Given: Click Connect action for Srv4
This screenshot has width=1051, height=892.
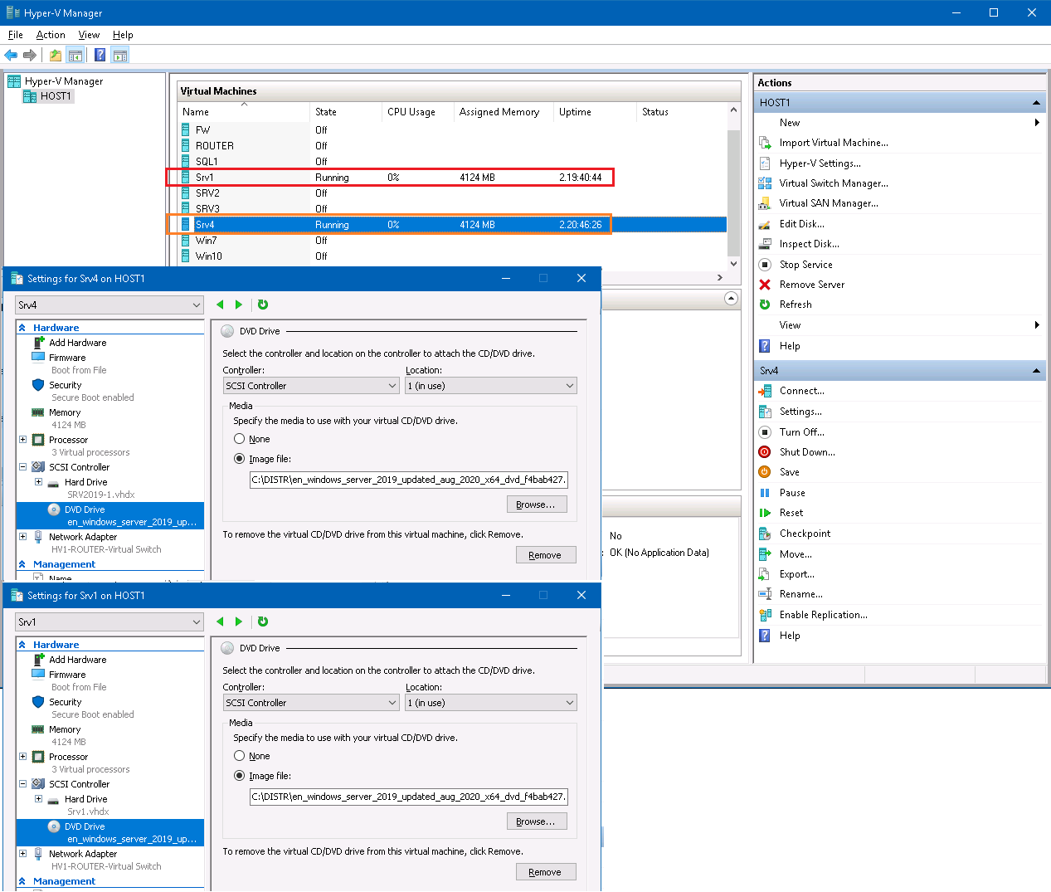Looking at the screenshot, I should pos(801,391).
